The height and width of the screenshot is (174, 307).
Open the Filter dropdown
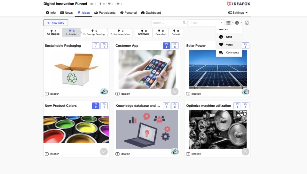pos(207,23)
